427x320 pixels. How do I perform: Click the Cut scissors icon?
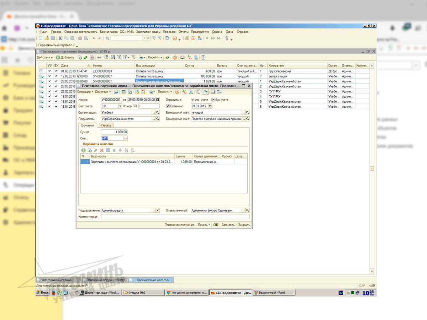click(x=60, y=38)
